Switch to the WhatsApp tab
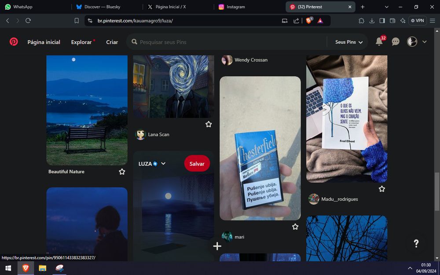This screenshot has width=440, height=275. click(35, 7)
